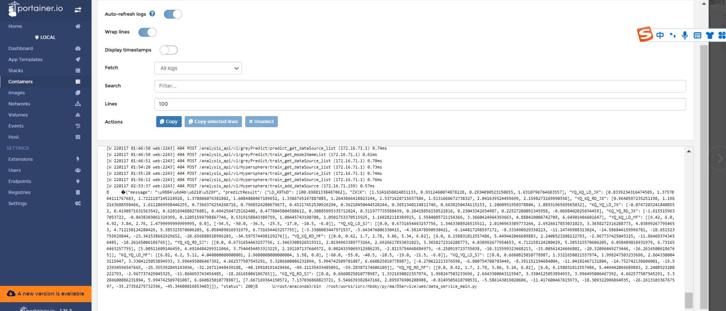Click Copy selected lines button

click(213, 121)
